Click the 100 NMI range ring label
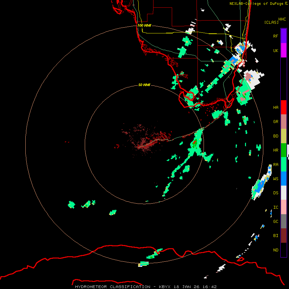The width and height of the screenshot is (289, 289). pyautogui.click(x=144, y=25)
